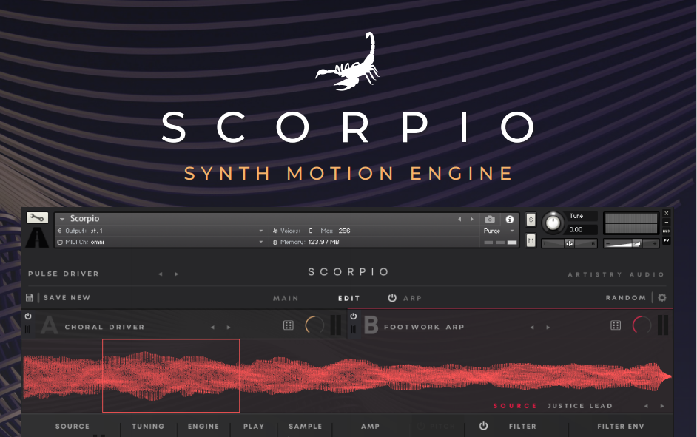The width and height of the screenshot is (697, 437).
Task: Click the FOOTWORK ARP preset name
Action: (424, 327)
